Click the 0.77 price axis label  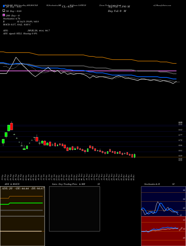(180, 135)
